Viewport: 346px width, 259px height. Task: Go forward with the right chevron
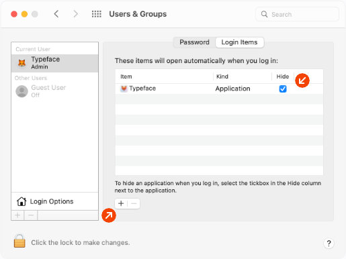[x=76, y=14]
